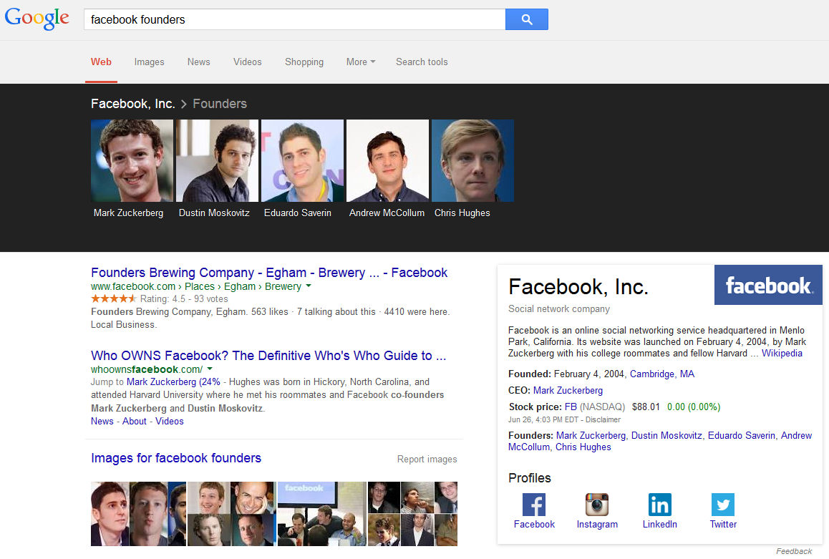Open the Search tools menu
The width and height of the screenshot is (829, 559).
coord(422,62)
